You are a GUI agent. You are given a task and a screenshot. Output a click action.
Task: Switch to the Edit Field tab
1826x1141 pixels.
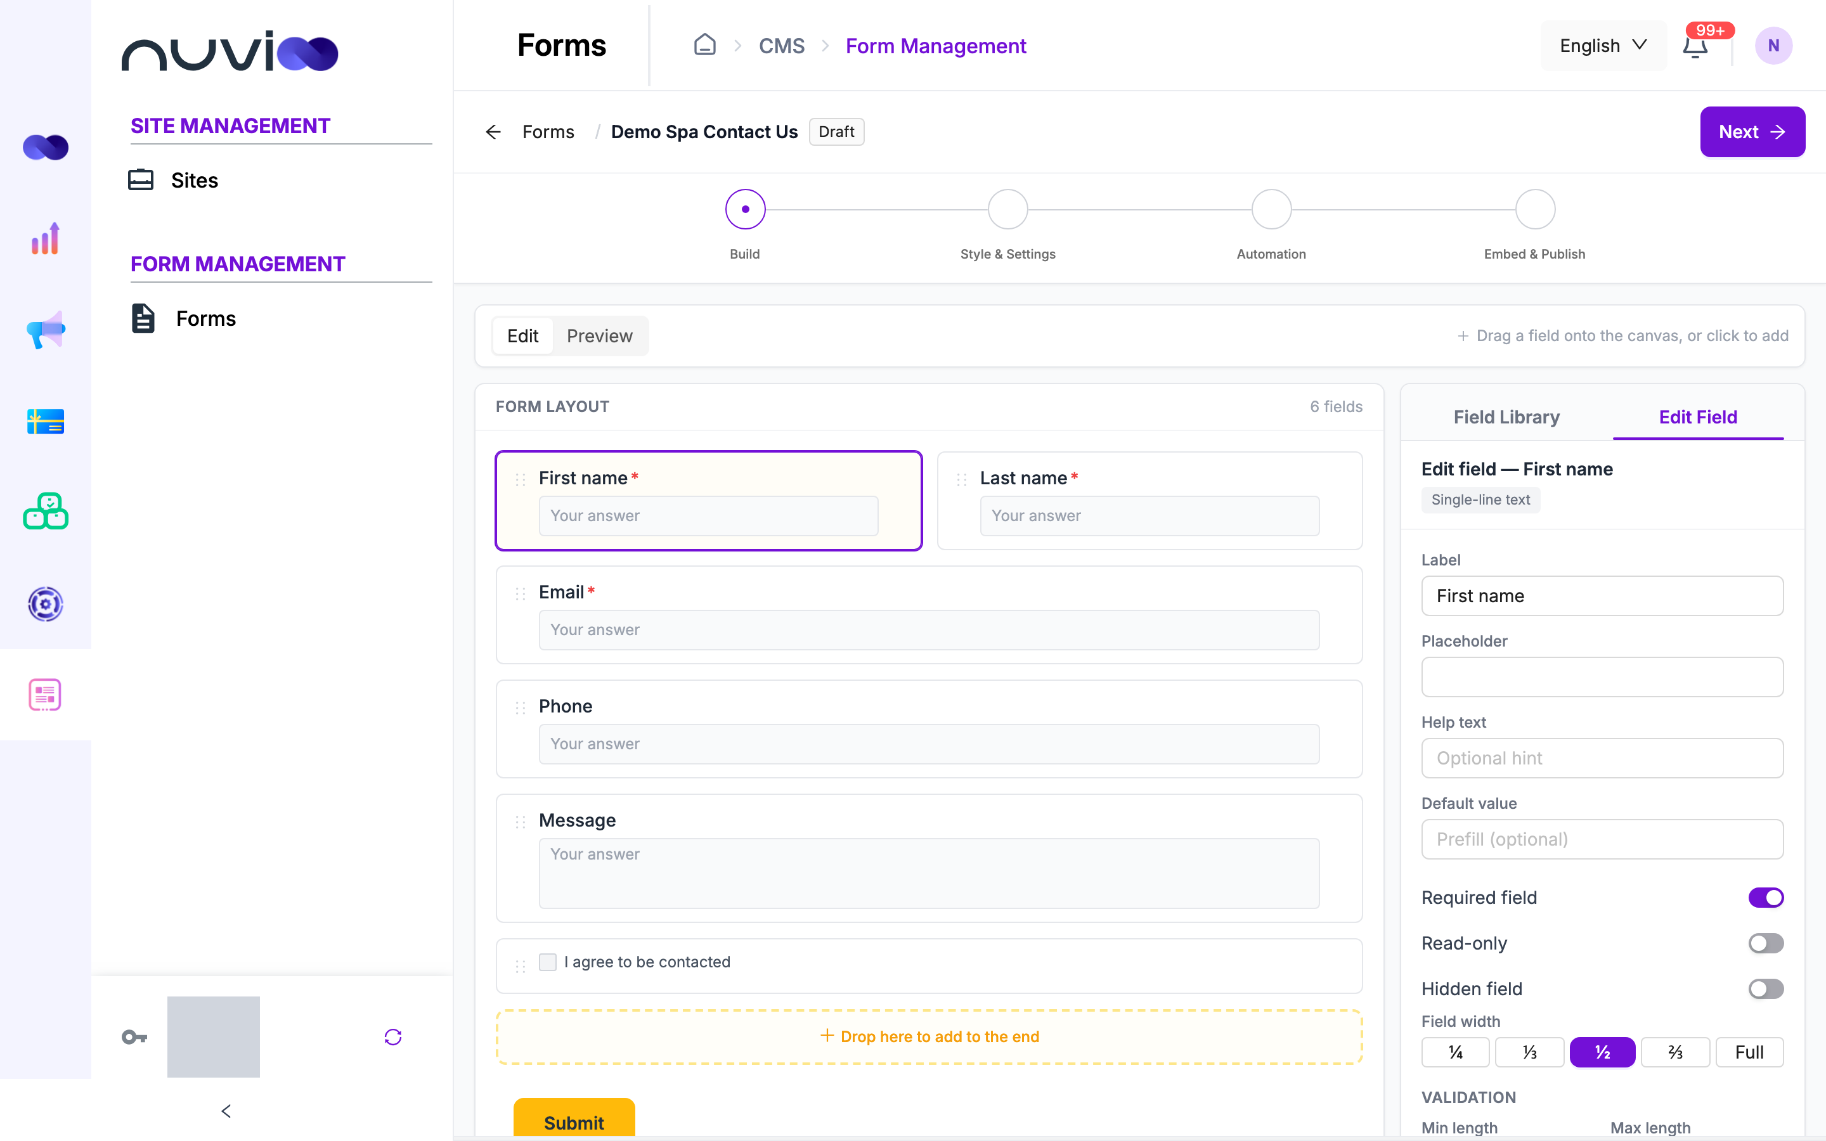click(1698, 417)
